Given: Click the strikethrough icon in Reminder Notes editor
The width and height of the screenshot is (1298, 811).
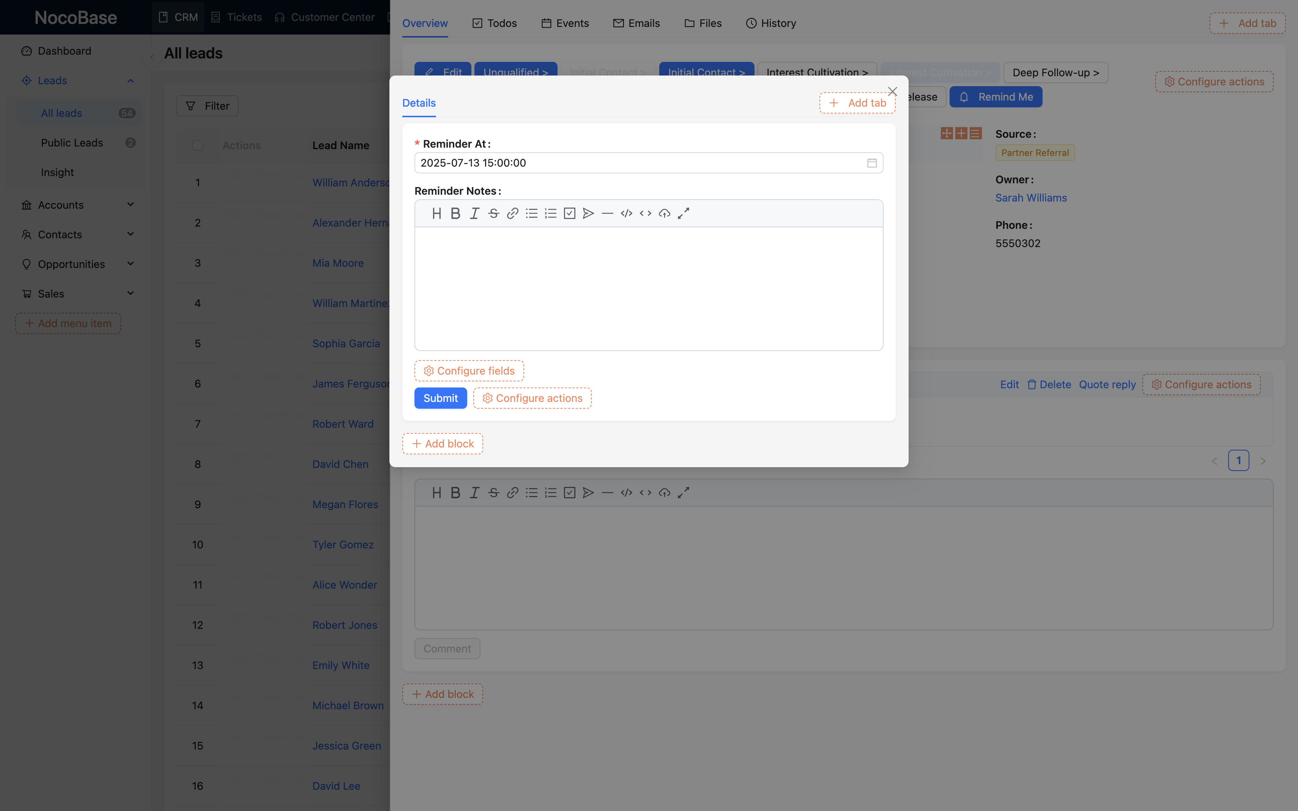Looking at the screenshot, I should coord(493,214).
